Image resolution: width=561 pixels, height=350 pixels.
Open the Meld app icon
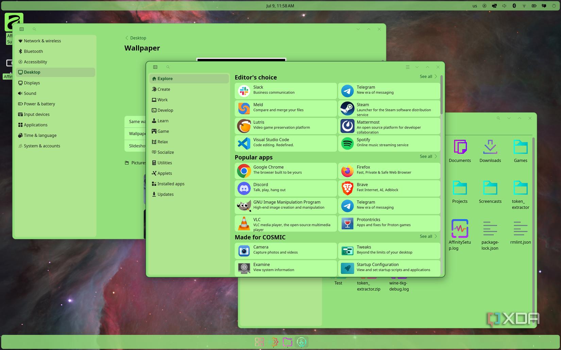click(x=244, y=108)
